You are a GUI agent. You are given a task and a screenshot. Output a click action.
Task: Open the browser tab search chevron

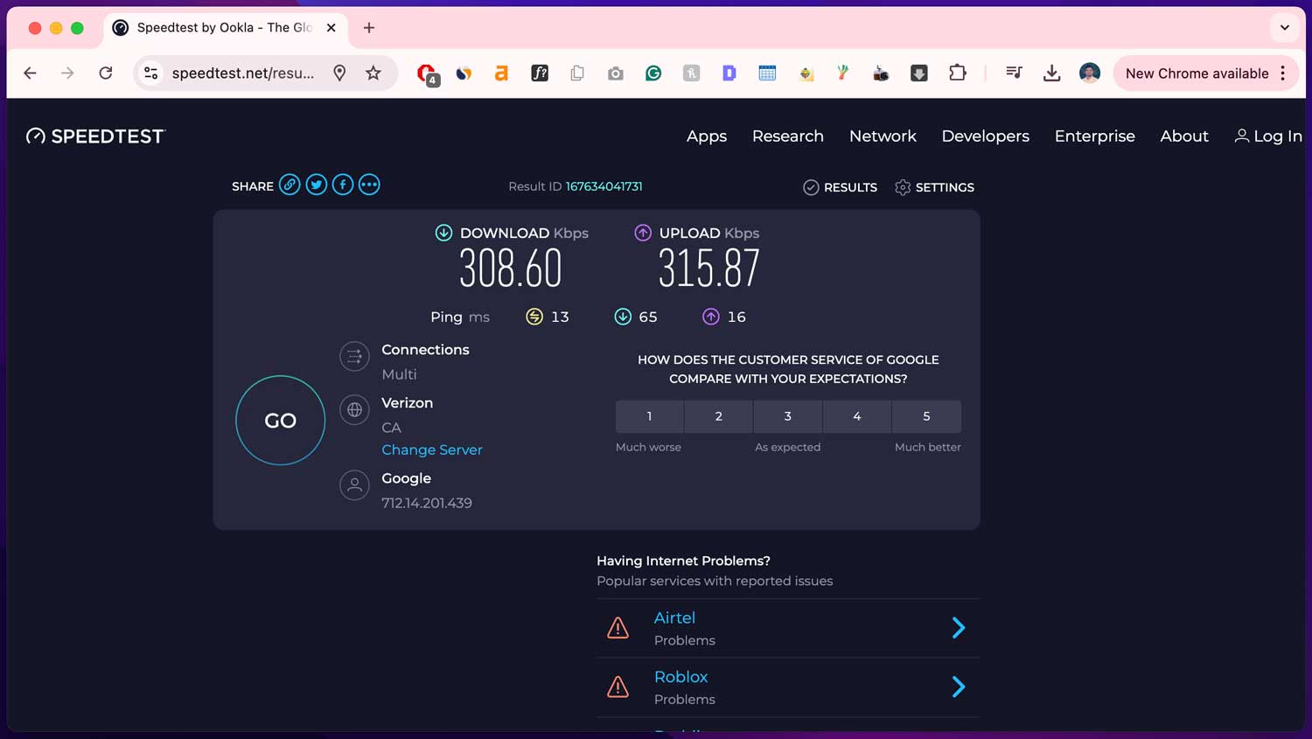coord(1284,27)
